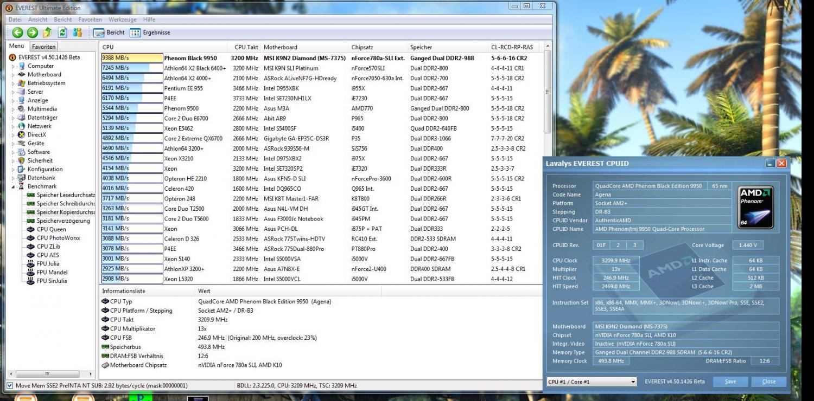Open the Werkzeuge menu
Viewport: 814px width, 401px height.
click(123, 20)
